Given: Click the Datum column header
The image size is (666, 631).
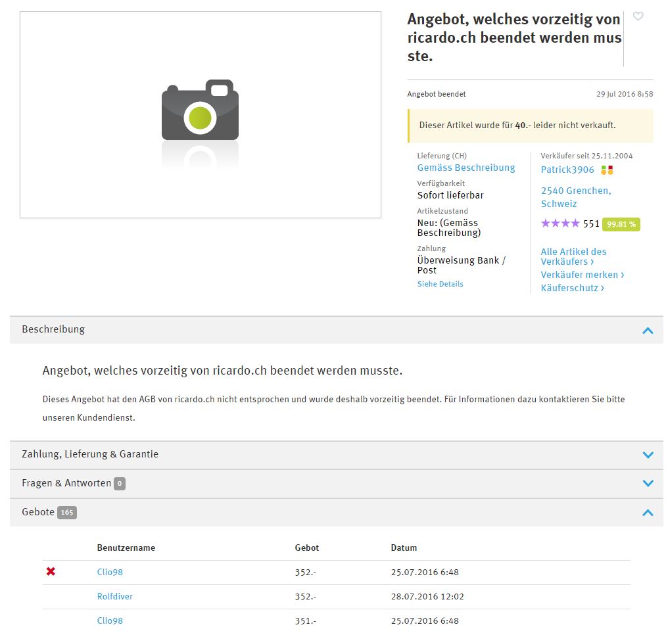Looking at the screenshot, I should (x=404, y=548).
